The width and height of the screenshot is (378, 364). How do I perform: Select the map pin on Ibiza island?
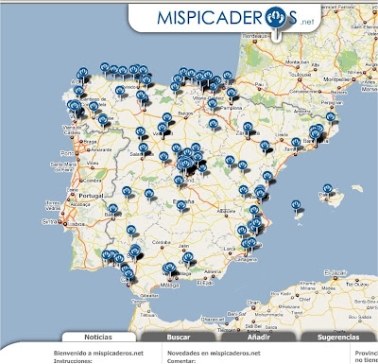296,205
